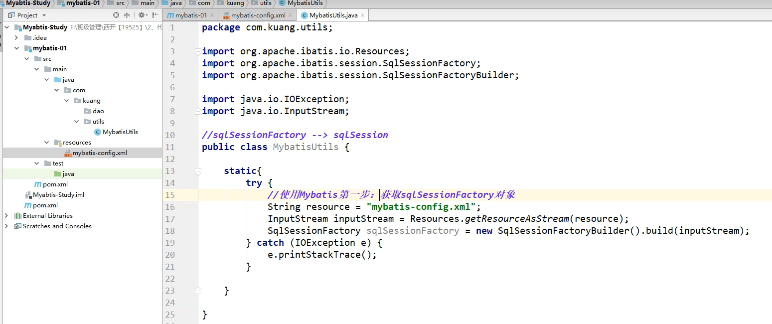Click the Scratches and Consoles icon

click(x=18, y=226)
